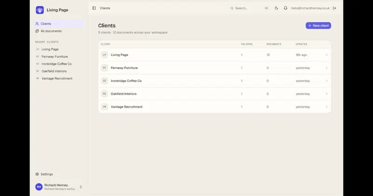The image size is (373, 196).
Task: Open the Living Page table row chevron
Action: [x=327, y=55]
